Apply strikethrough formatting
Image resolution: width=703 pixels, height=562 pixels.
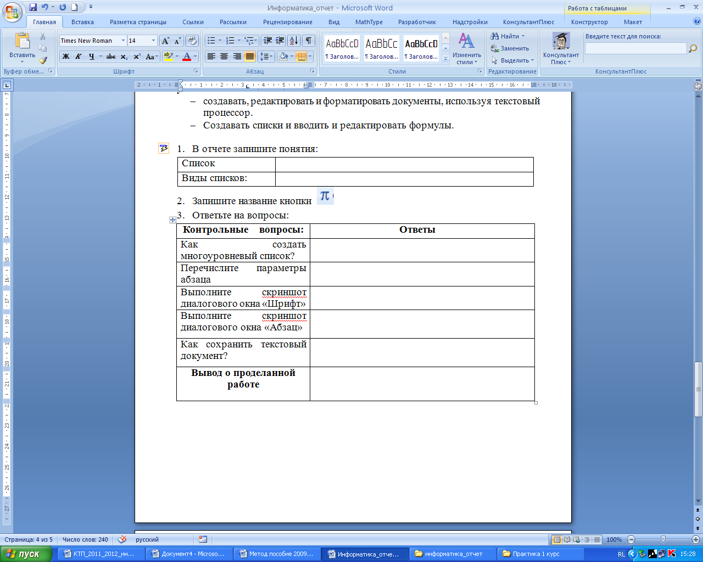[111, 57]
